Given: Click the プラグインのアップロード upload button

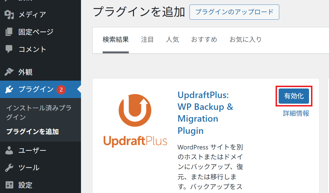Looking at the screenshot, I should [234, 12].
